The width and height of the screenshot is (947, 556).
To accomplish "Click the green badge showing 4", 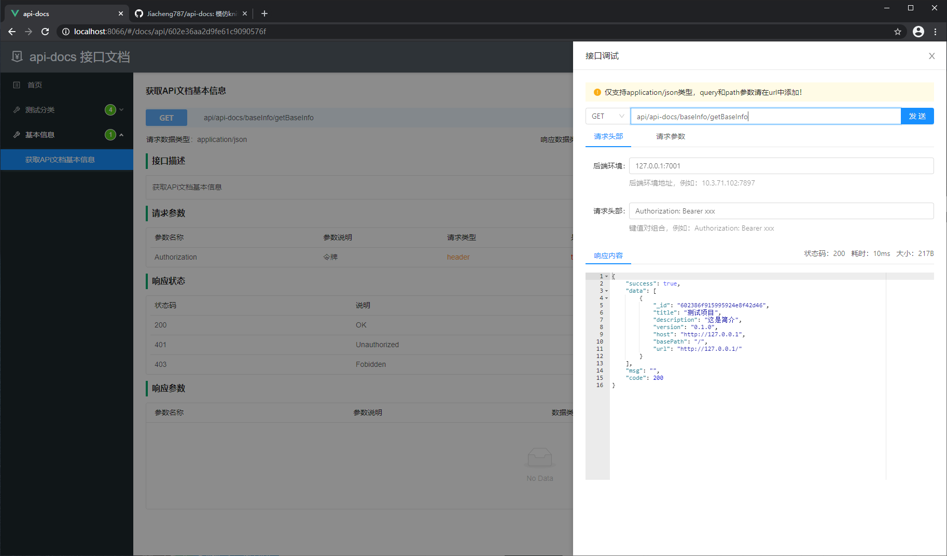I will click(x=110, y=110).
